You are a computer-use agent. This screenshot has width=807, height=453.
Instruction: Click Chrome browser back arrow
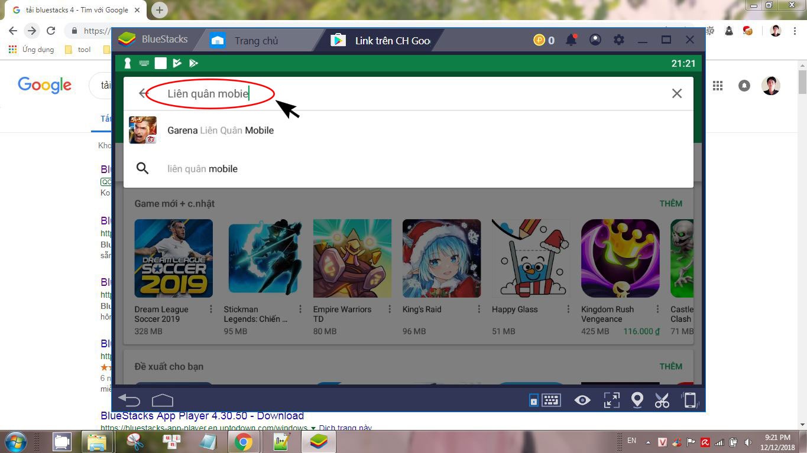13,31
